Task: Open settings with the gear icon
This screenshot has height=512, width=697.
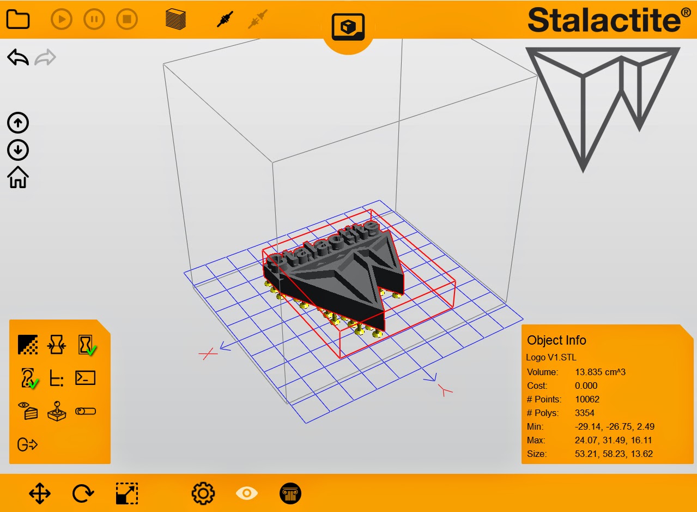Action: coord(203,493)
